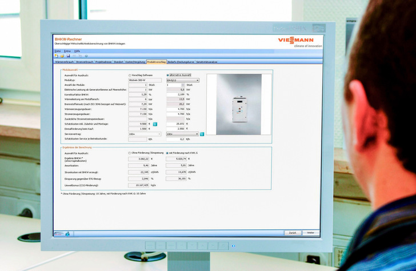Switch to the Stromverbrauch tab
This screenshot has height=271, width=416.
tap(85, 61)
